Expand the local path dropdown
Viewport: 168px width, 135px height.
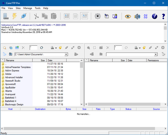[66, 54]
